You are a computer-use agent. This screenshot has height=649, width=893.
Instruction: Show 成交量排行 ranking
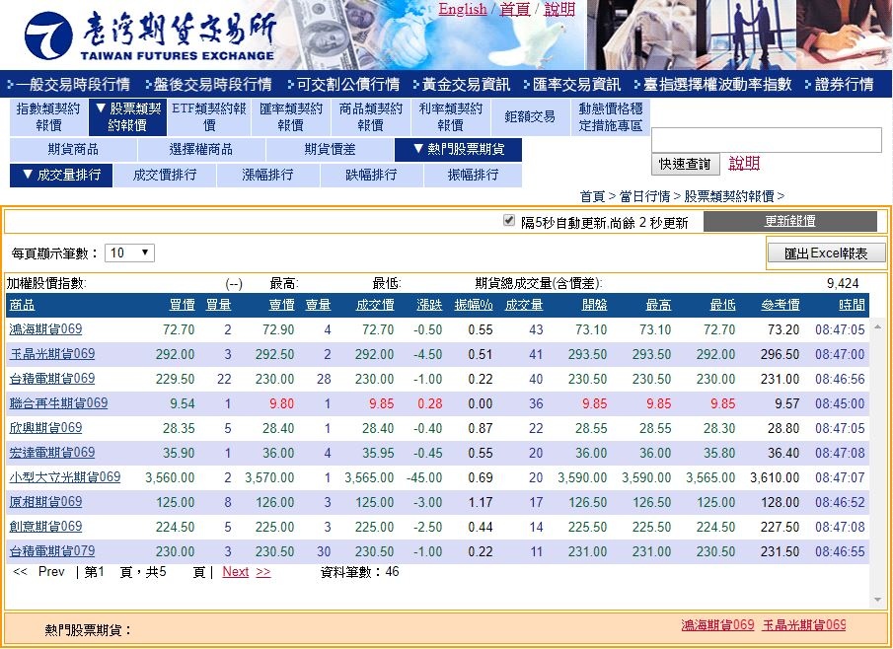61,175
